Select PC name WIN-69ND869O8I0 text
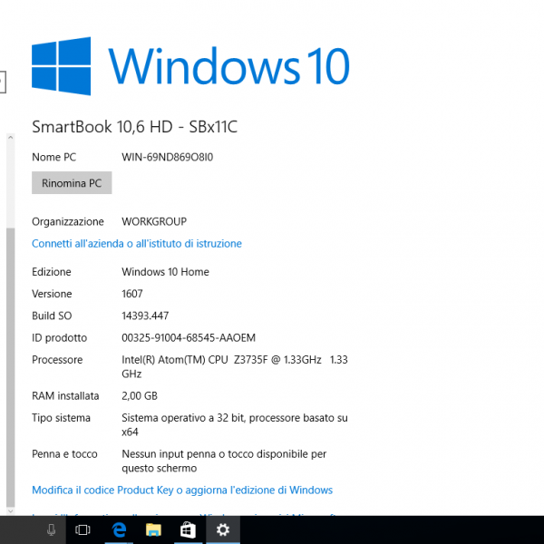Screen dimensions: 544x544 167,157
